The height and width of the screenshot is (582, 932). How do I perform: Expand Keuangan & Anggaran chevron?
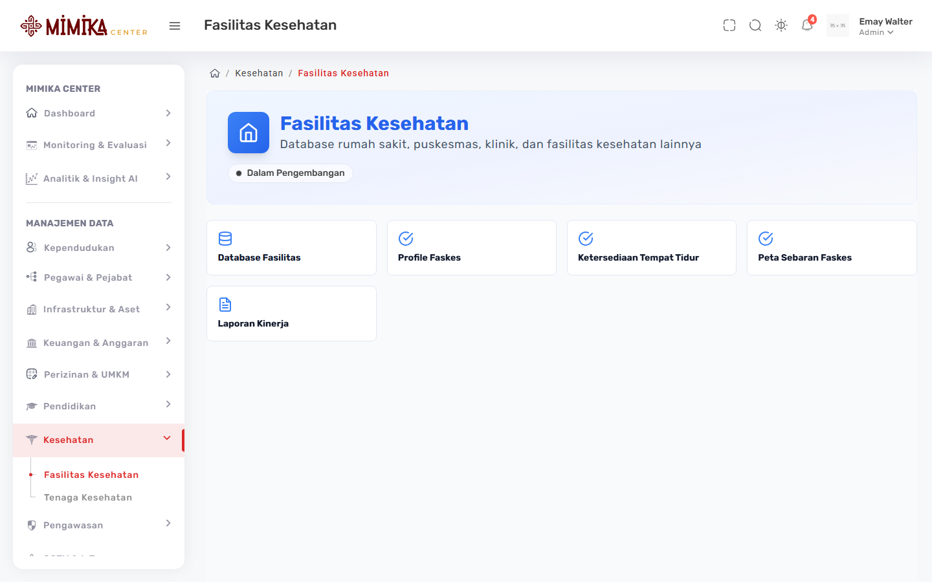168,341
